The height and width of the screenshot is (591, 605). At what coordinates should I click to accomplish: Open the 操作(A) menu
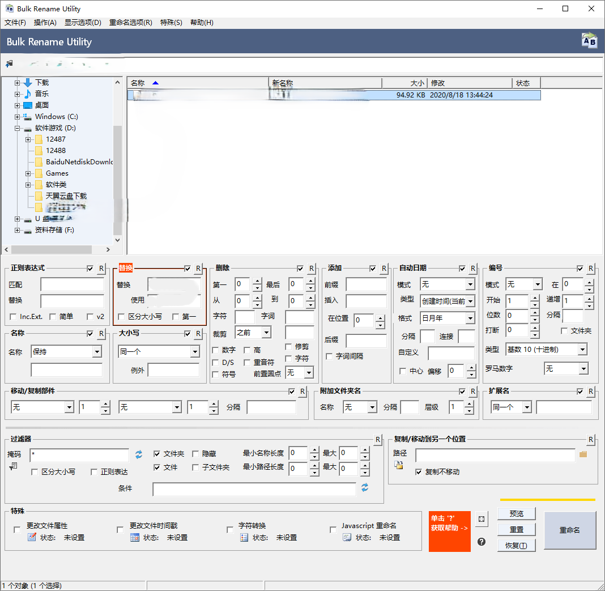click(45, 23)
